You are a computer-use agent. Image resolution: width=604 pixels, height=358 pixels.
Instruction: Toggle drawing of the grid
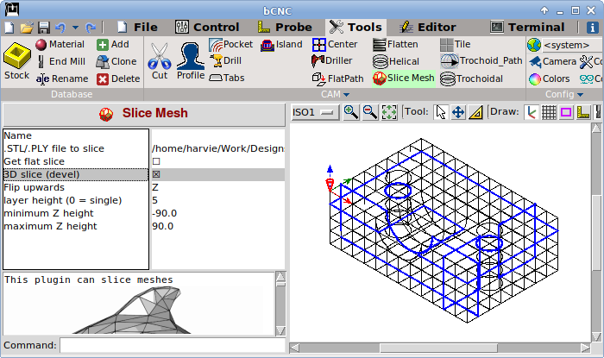click(x=549, y=112)
